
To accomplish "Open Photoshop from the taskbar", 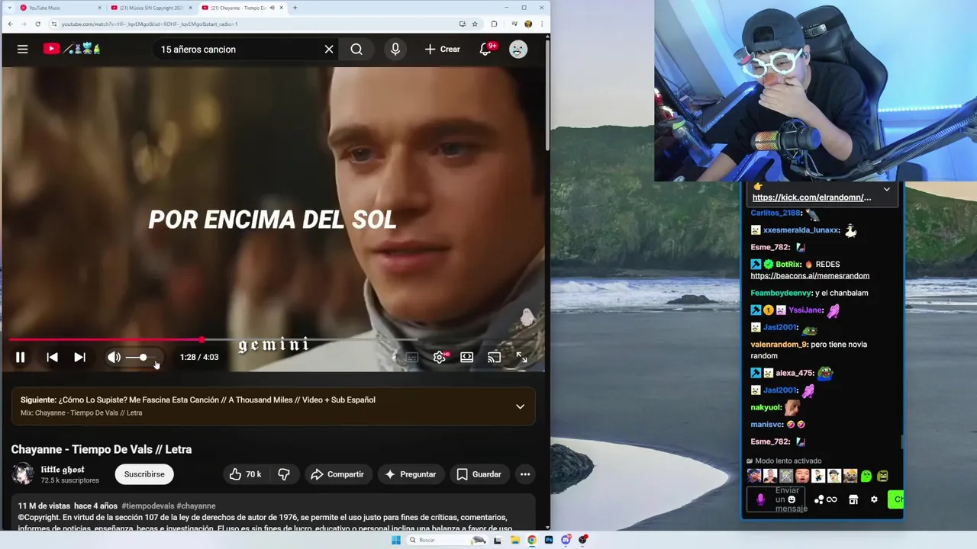I will (x=549, y=540).
